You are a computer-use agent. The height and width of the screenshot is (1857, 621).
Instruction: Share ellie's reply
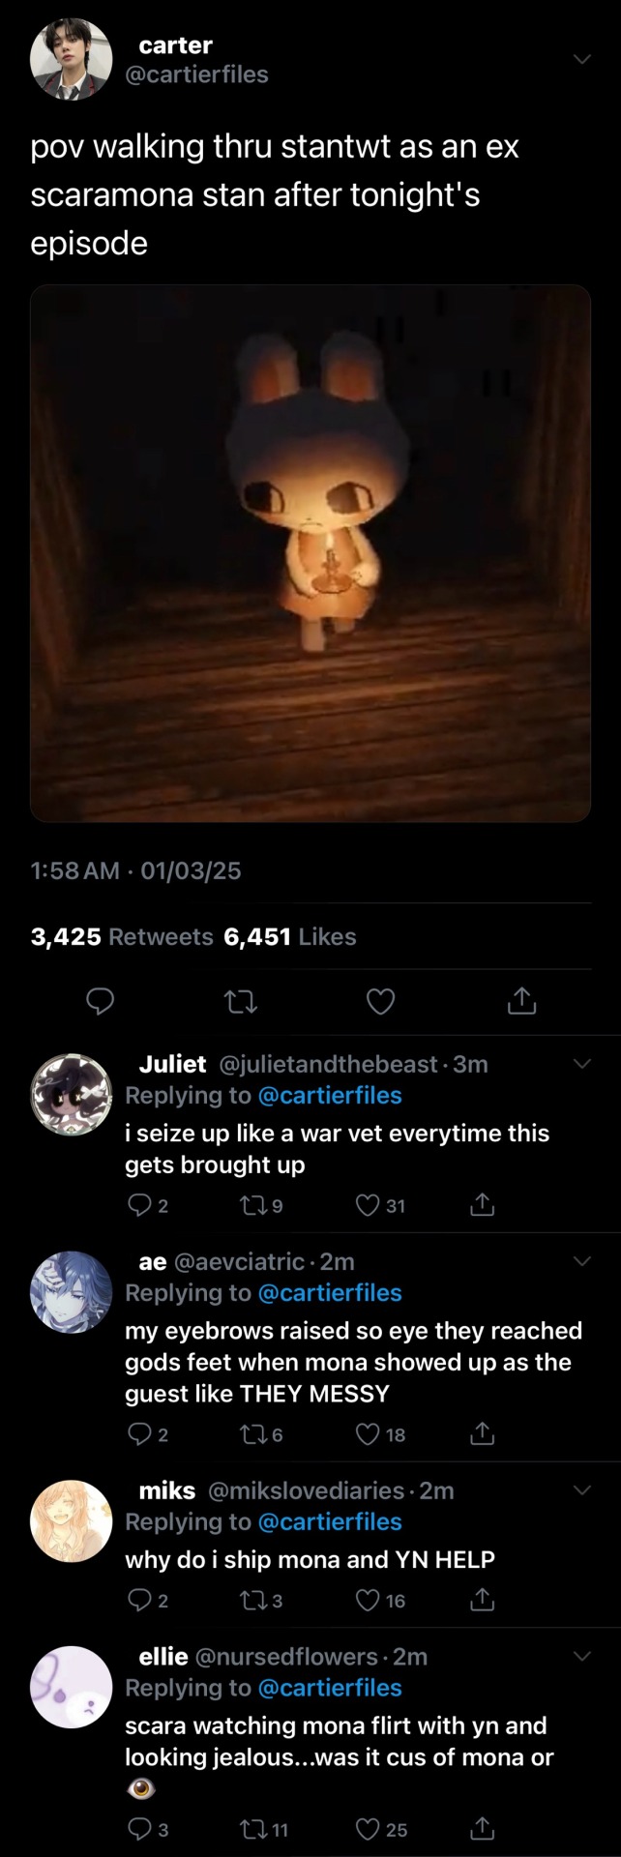482,1829
